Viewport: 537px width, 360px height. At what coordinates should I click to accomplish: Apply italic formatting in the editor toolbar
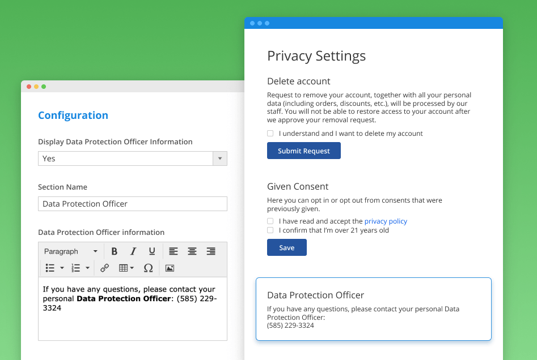(133, 251)
